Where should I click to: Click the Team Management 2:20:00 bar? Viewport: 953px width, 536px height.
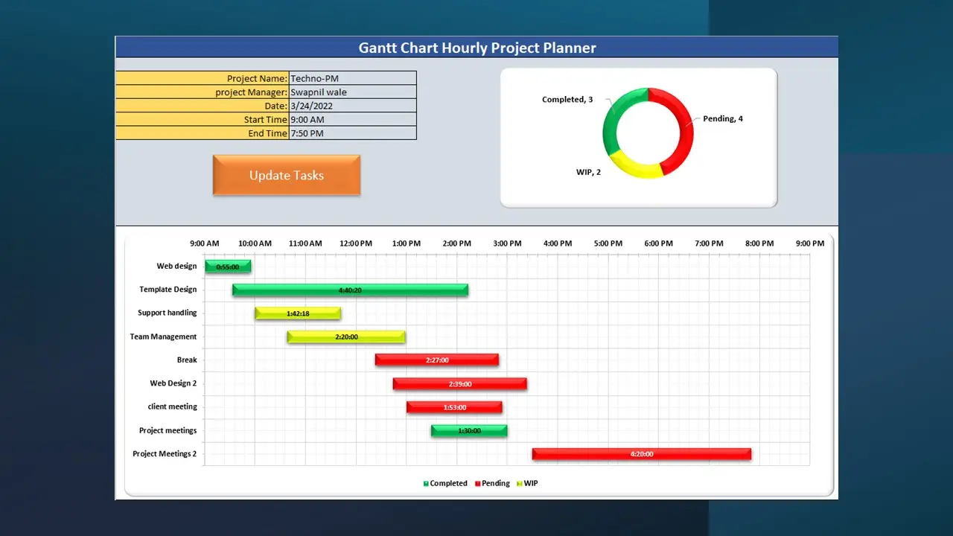click(346, 336)
